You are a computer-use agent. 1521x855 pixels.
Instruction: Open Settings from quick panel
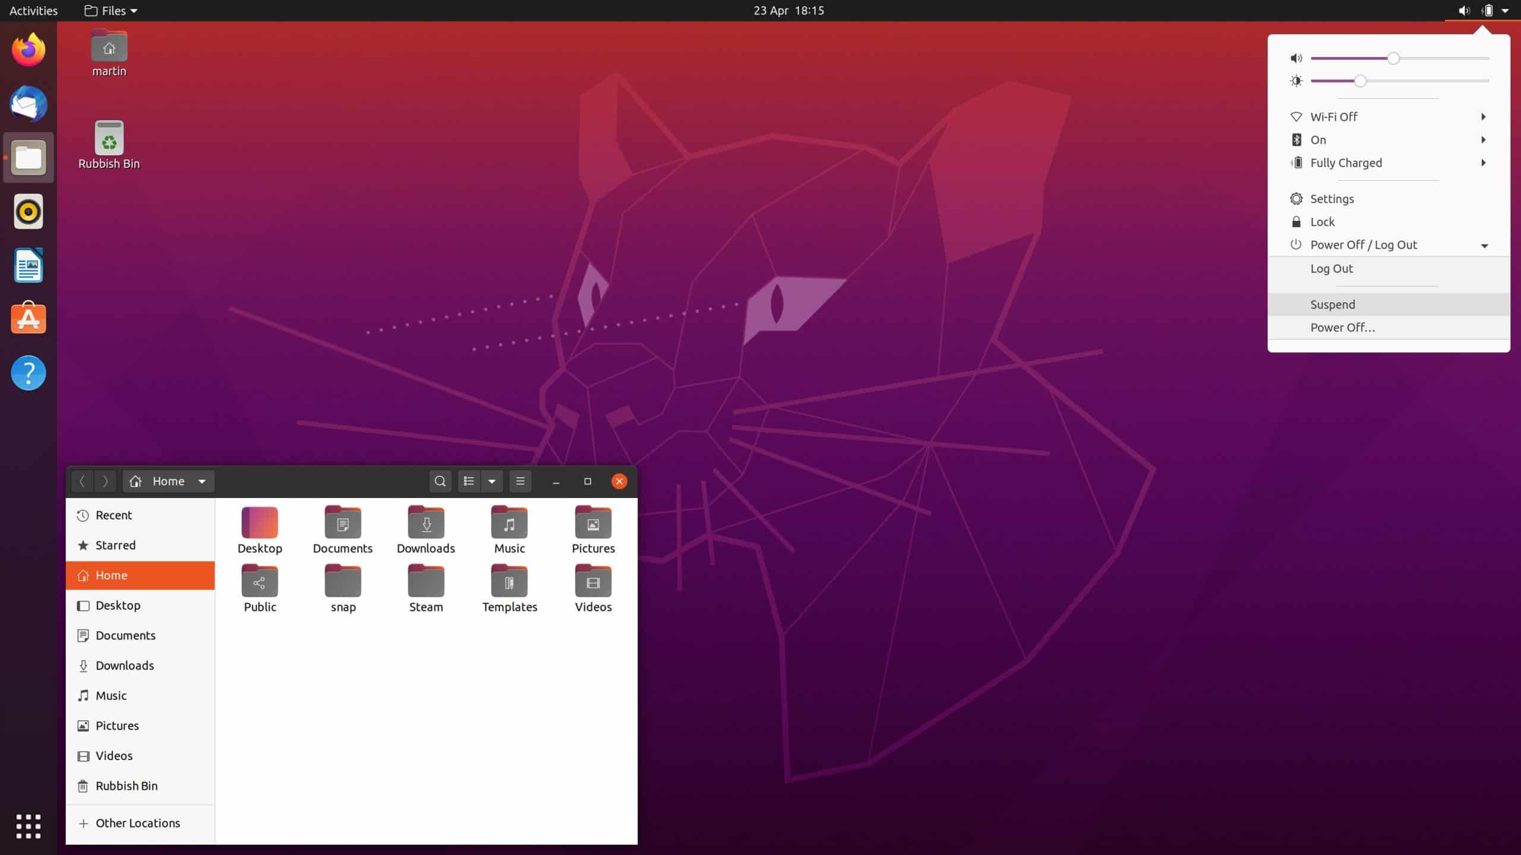[1332, 198]
